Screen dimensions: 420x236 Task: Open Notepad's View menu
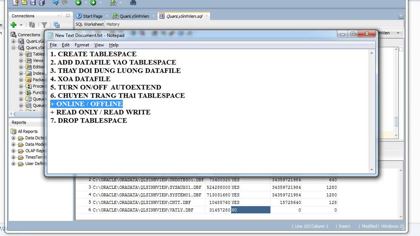click(x=99, y=45)
